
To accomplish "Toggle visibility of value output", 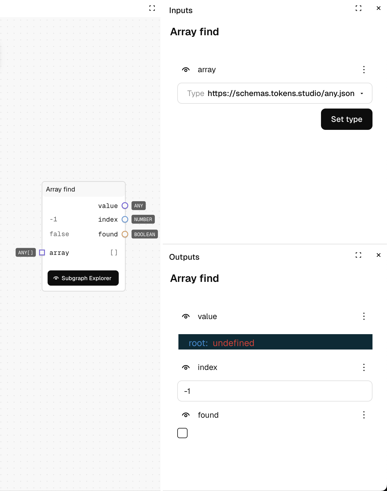I will pyautogui.click(x=186, y=317).
